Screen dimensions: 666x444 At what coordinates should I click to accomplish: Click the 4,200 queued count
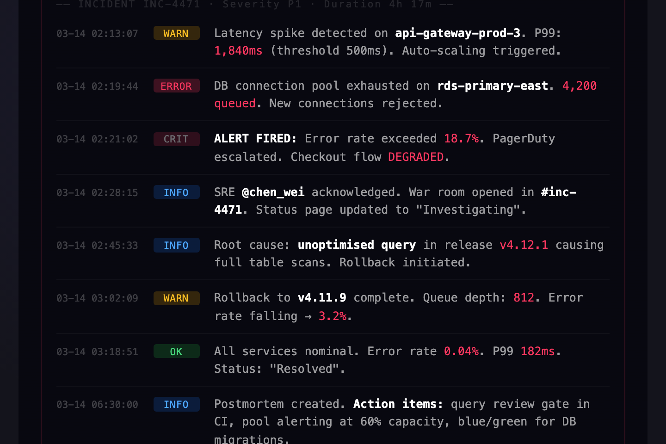click(580, 86)
